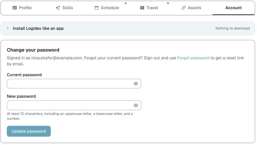Reveal the new password using the eye icon
The height and width of the screenshot is (145, 257).
[x=136, y=105]
